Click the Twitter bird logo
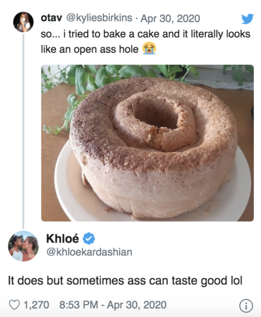The image size is (261, 317). [247, 19]
